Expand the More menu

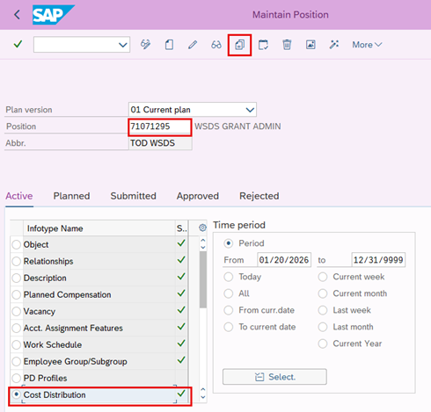(x=367, y=45)
